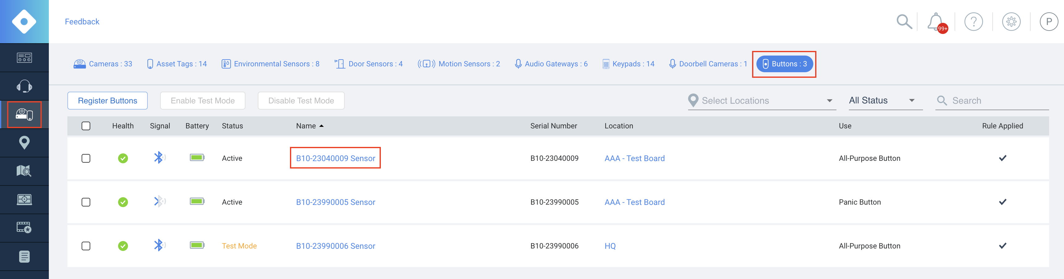The width and height of the screenshot is (1064, 279).
Task: Switch to the Motion Sensors : 2 tab
Action: coord(459,64)
